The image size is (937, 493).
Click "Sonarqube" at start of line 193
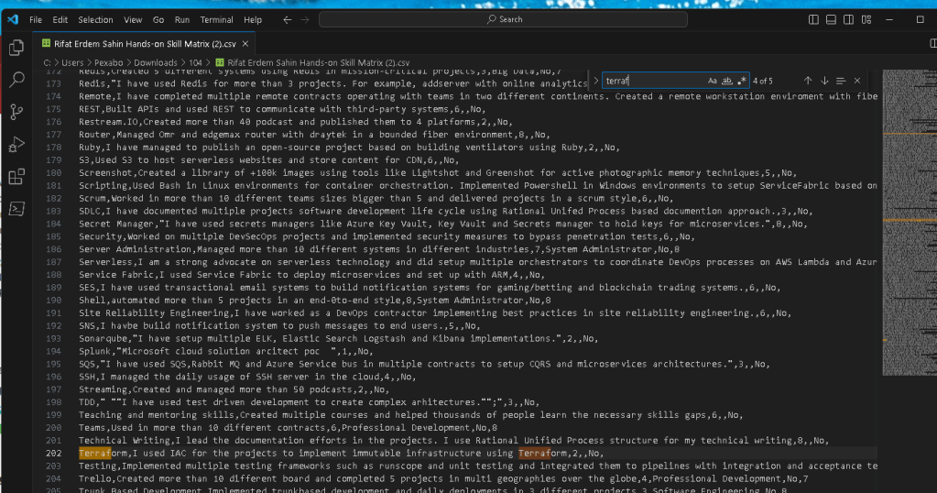click(103, 338)
